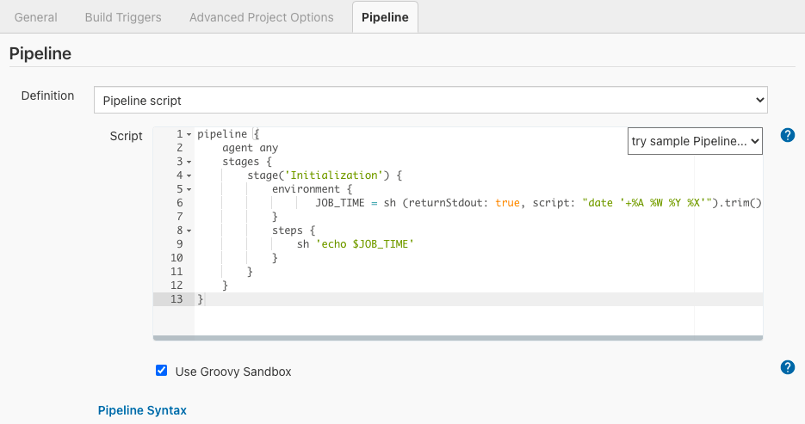Open the Definition dropdown showing Pipeline script

430,100
